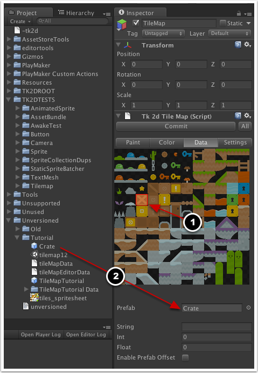Click the Prefab object picker circle
258x373 pixels.
(x=248, y=308)
